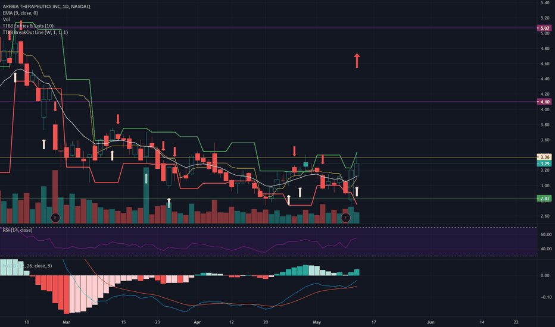This screenshot has height=327, width=555.
Task: Open the February earnings E marker
Action: [55, 218]
